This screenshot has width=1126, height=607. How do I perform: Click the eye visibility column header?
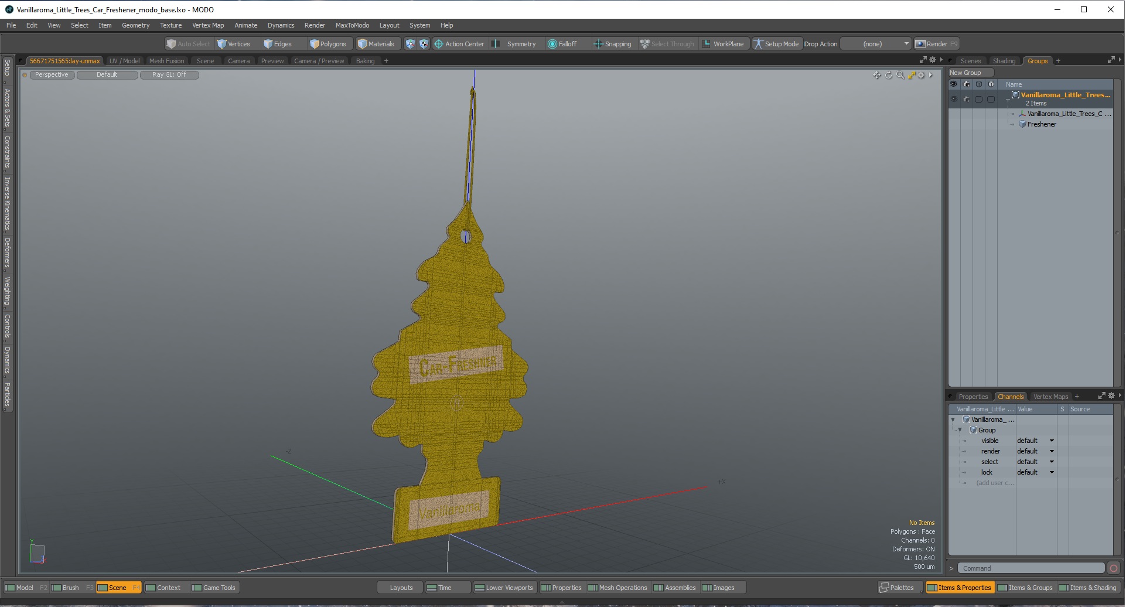[x=954, y=84]
